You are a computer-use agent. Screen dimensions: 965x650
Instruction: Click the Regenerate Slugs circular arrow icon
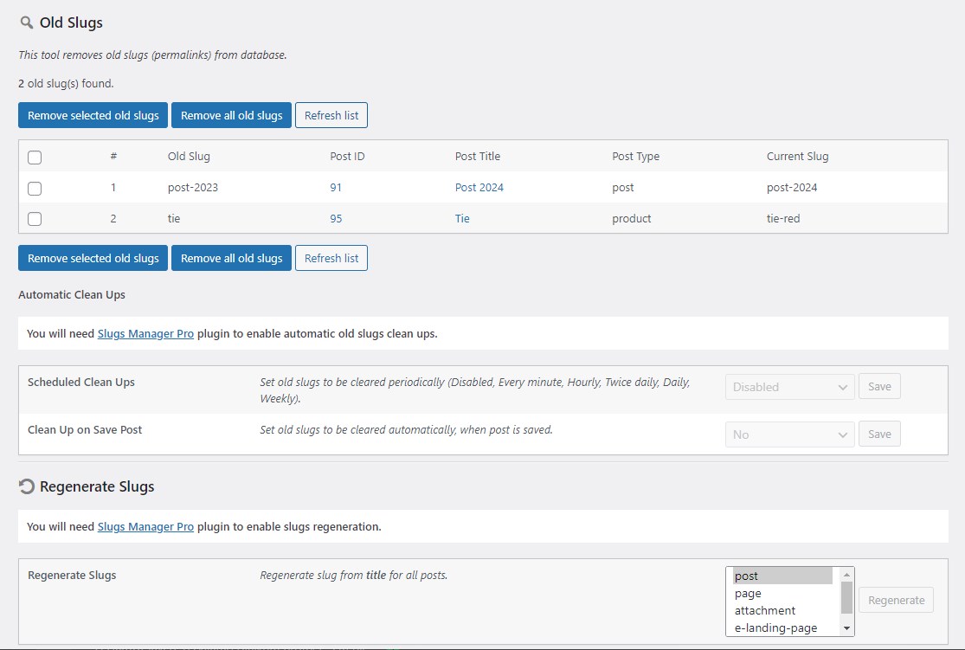[27, 486]
